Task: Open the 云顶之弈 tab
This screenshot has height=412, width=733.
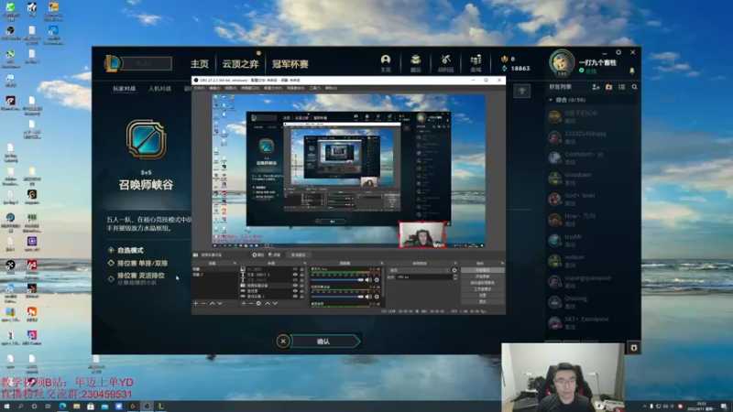Action: (x=240, y=64)
